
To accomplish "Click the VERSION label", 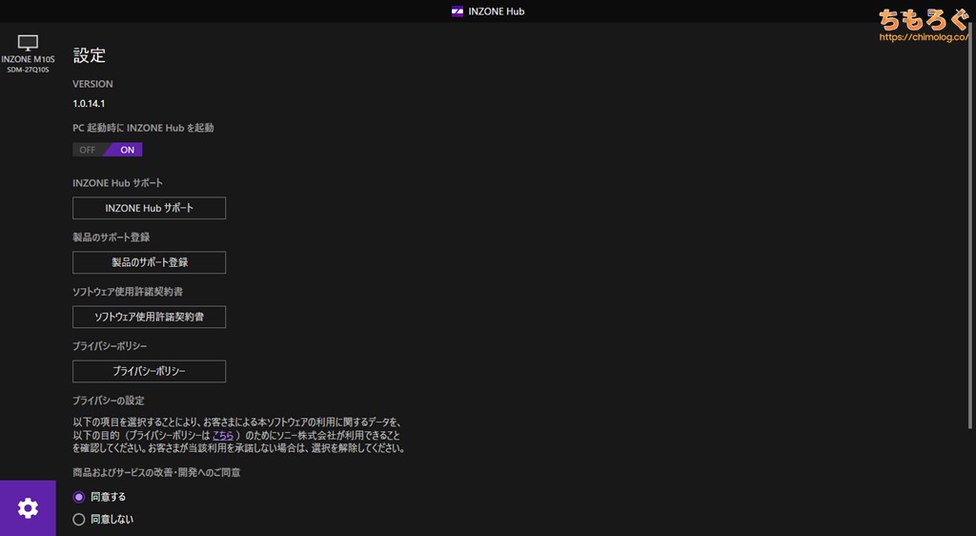I will 92,84.
